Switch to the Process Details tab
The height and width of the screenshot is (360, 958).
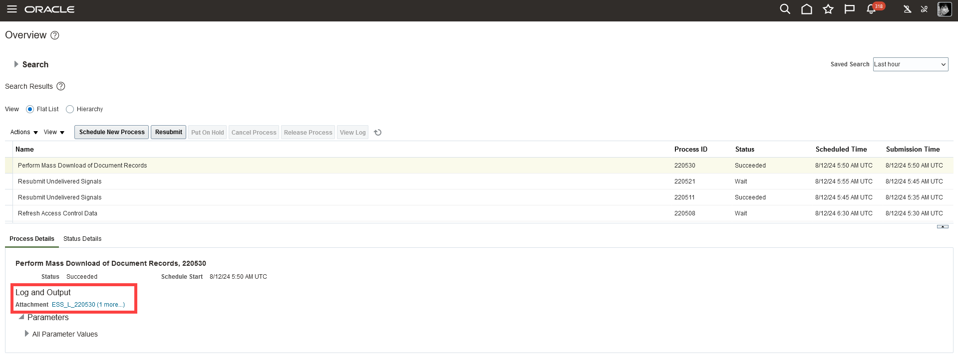pyautogui.click(x=32, y=239)
